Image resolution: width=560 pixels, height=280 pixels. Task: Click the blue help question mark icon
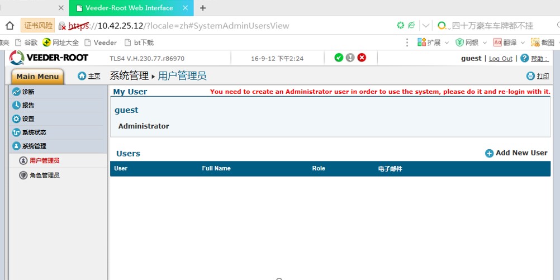(x=524, y=58)
